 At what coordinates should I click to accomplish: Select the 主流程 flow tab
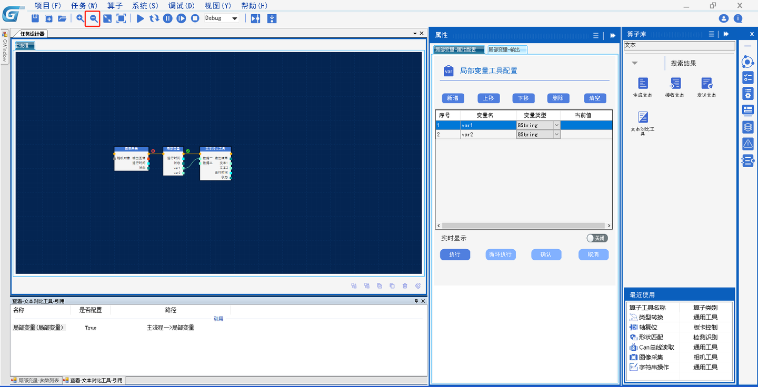coord(24,46)
